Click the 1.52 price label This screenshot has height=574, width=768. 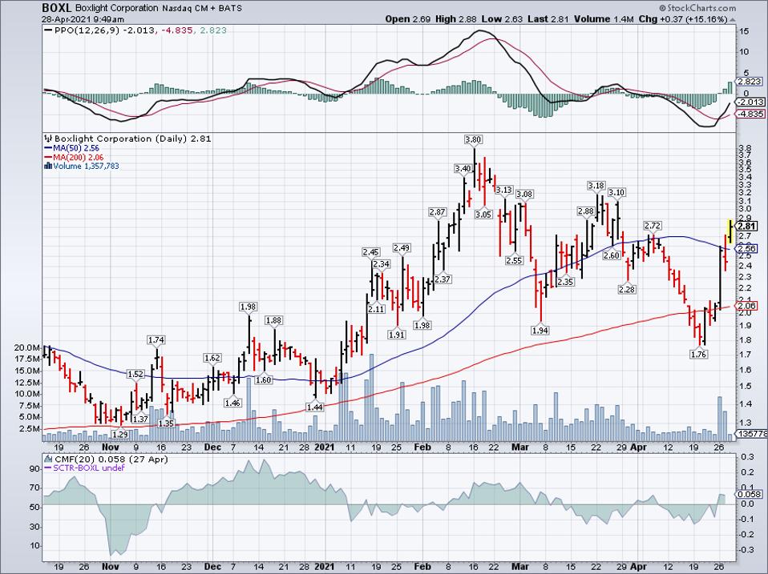coord(135,375)
